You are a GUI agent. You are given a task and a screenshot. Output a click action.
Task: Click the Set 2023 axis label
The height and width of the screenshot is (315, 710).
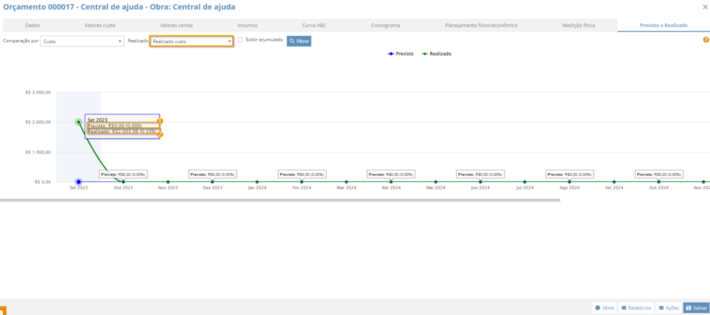pyautogui.click(x=79, y=188)
